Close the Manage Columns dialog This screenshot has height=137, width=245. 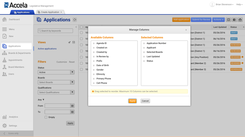coord(186,30)
